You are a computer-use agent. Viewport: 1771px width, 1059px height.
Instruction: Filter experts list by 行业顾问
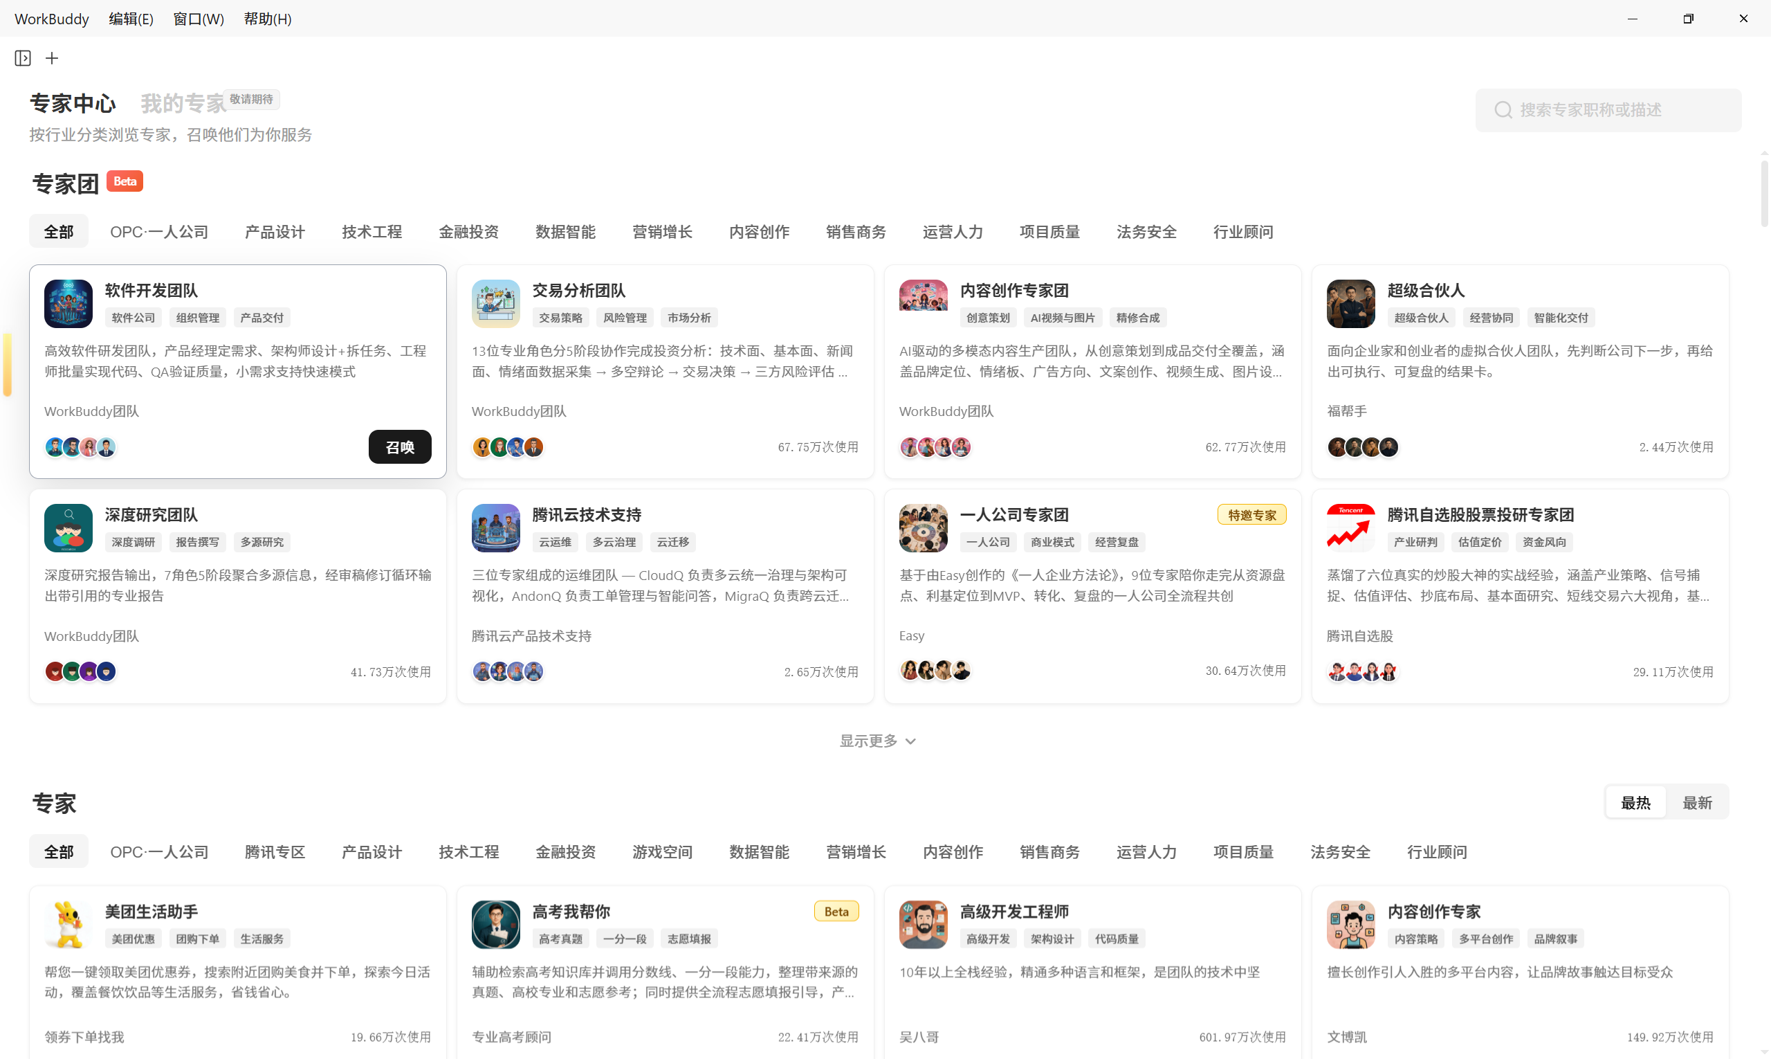1436,852
